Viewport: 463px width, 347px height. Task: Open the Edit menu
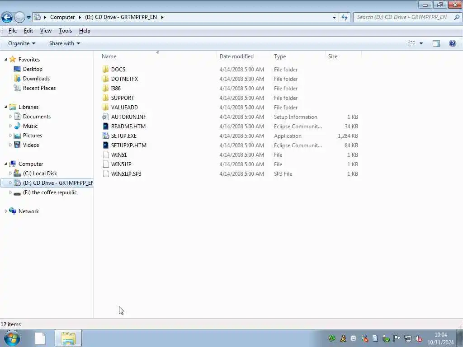pos(28,31)
